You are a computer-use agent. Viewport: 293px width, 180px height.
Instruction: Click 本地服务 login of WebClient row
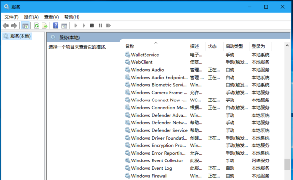pos(260,62)
